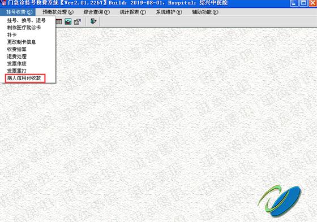The width and height of the screenshot is (317, 222).
Task: Click the lock settings toolbar icon
Action: point(77,21)
